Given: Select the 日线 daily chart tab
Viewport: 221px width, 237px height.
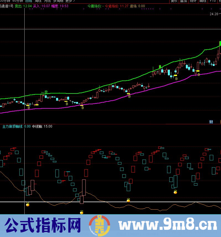Looking at the screenshot, I should [x=29, y=1].
